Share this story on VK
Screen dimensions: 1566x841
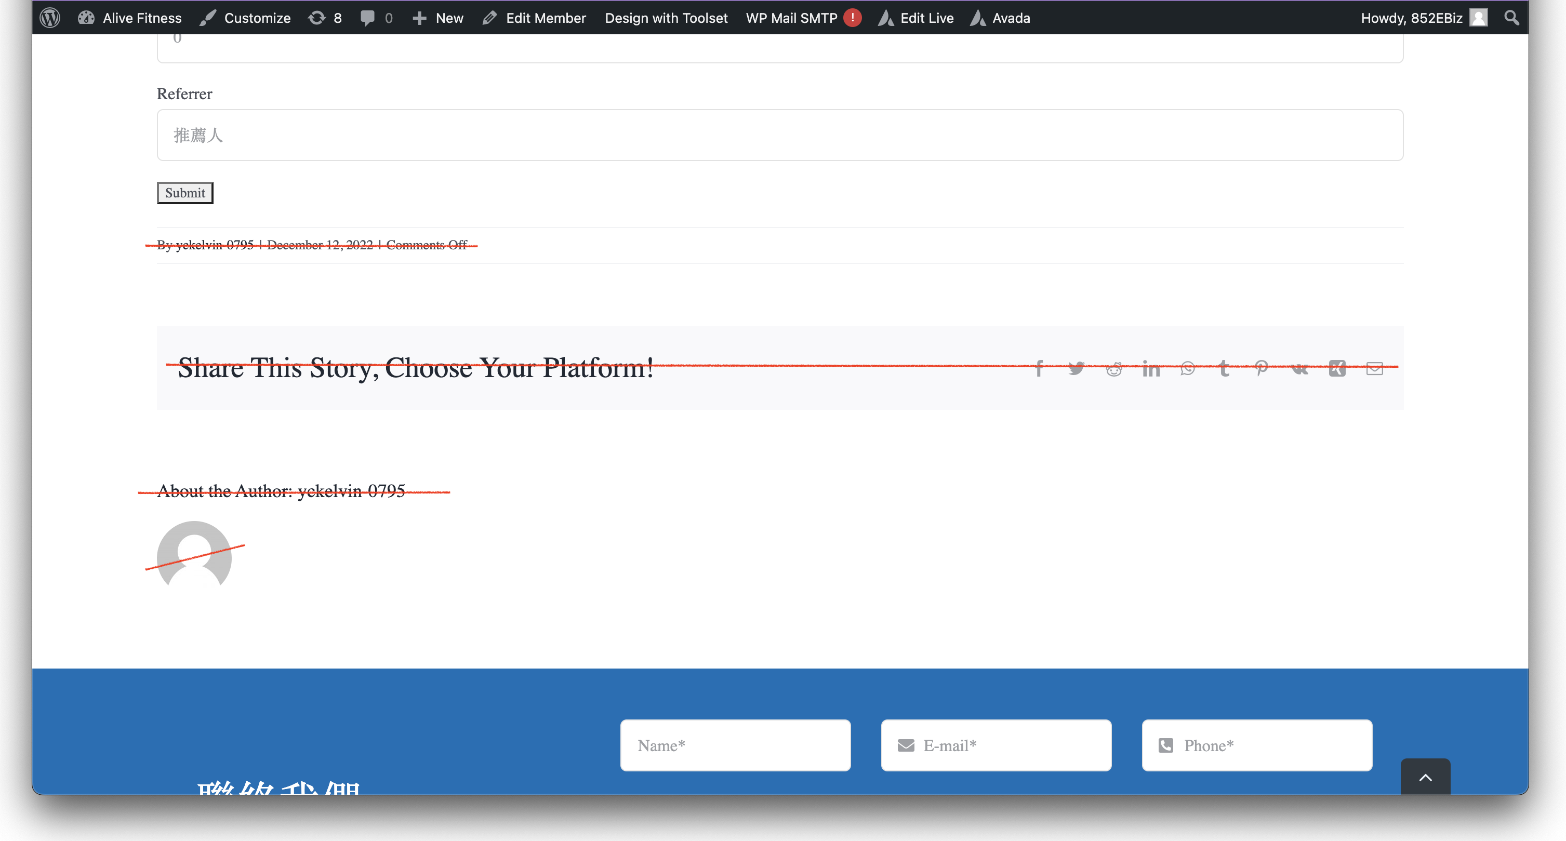point(1299,368)
